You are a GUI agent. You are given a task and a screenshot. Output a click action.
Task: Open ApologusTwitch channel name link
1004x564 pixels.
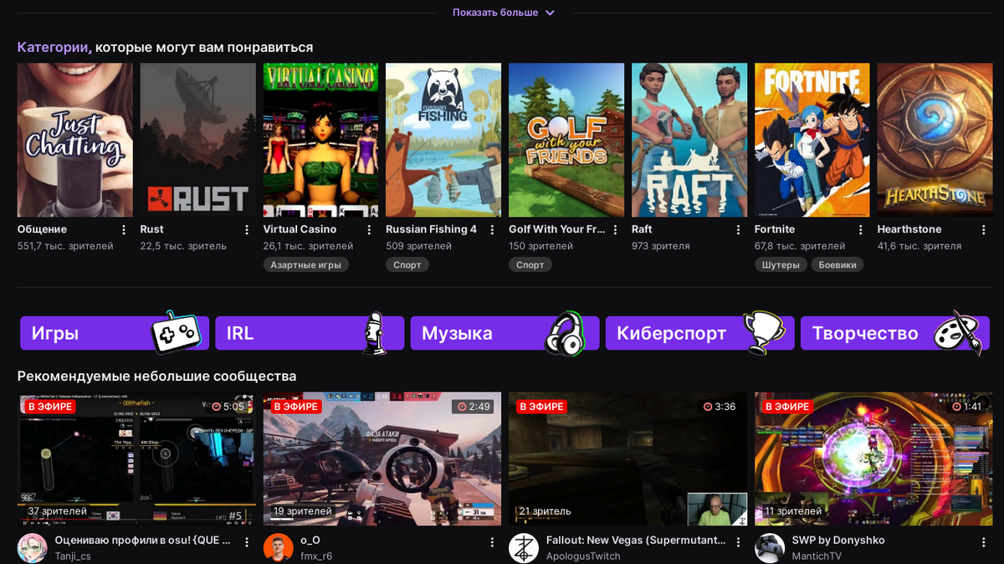[583, 556]
